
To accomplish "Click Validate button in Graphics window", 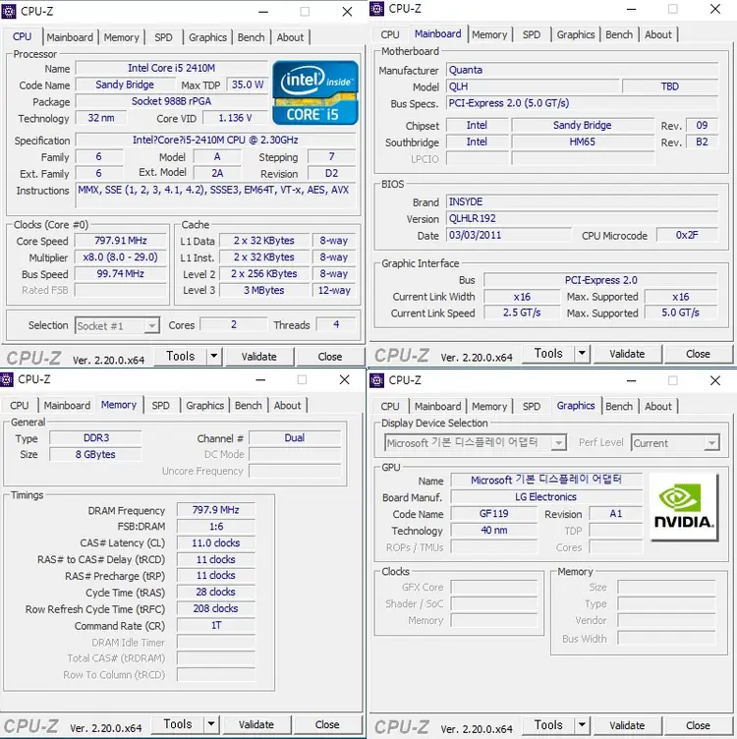I will [627, 725].
